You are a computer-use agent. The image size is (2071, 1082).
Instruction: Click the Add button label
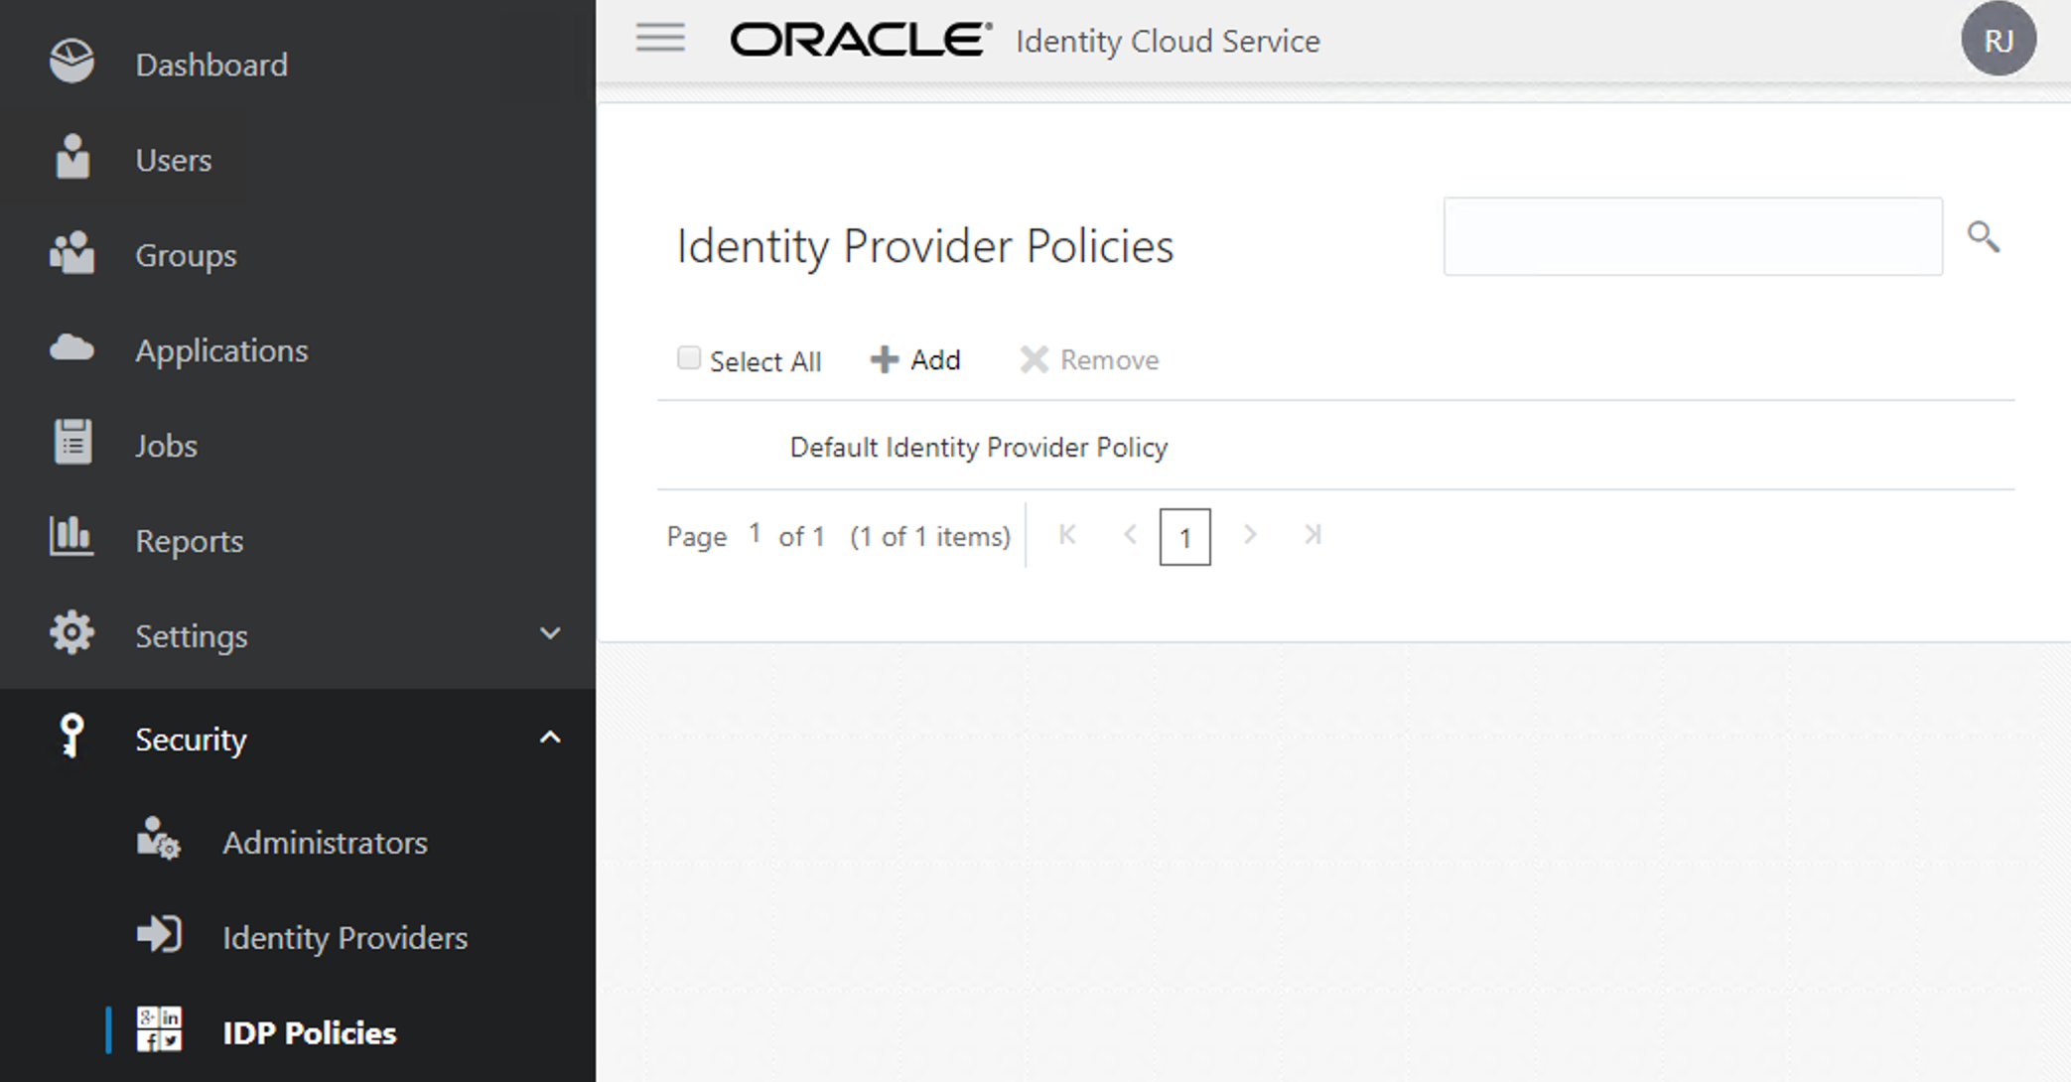pyautogui.click(x=935, y=359)
